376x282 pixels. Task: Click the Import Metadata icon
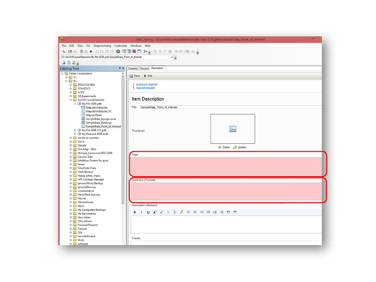[x=73, y=62]
